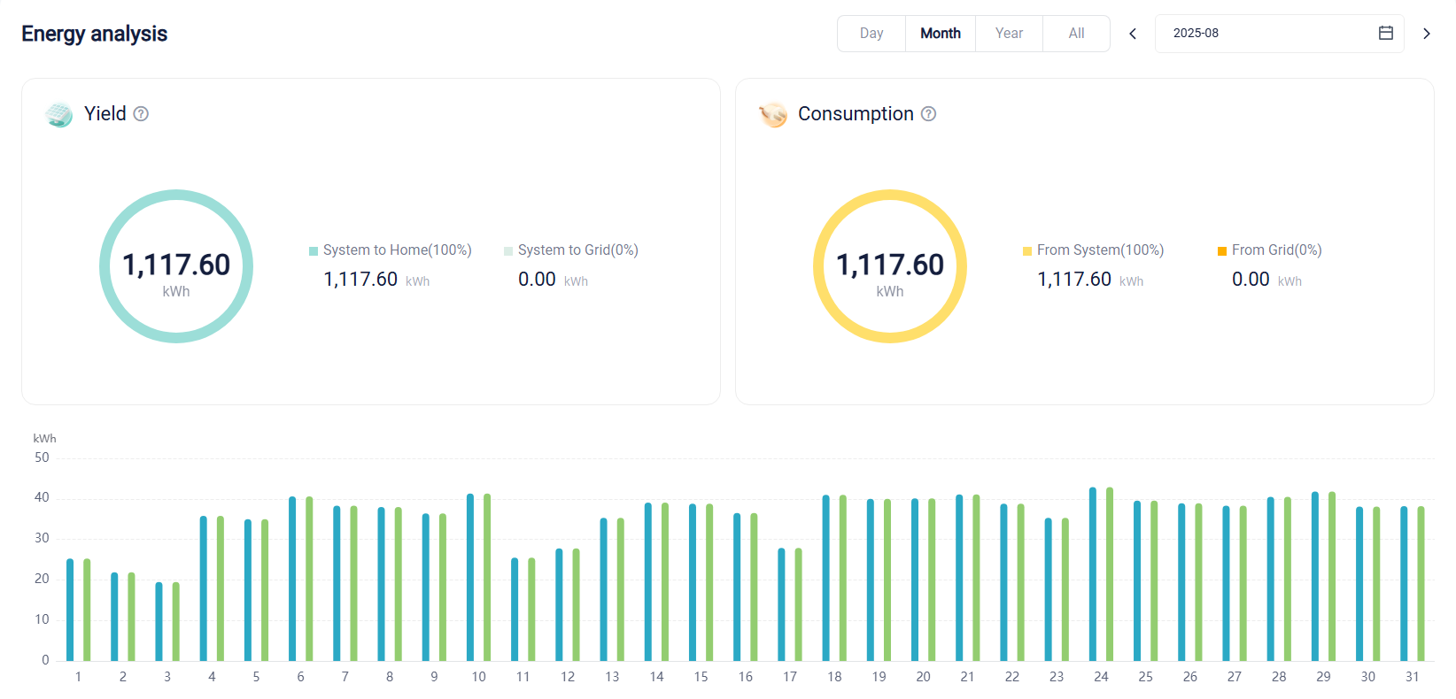This screenshot has height=699, width=1456.
Task: Click the blue bar for day 24
Action: click(x=1093, y=574)
